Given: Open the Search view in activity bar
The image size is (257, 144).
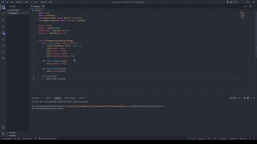Looking at the screenshot, I should (x=3, y=14).
